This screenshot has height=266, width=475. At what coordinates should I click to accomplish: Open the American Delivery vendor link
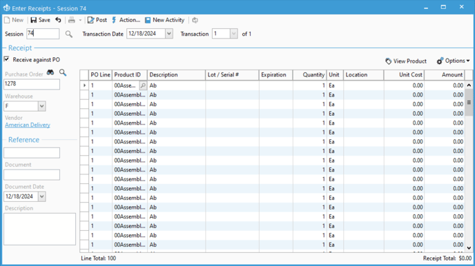[28, 125]
